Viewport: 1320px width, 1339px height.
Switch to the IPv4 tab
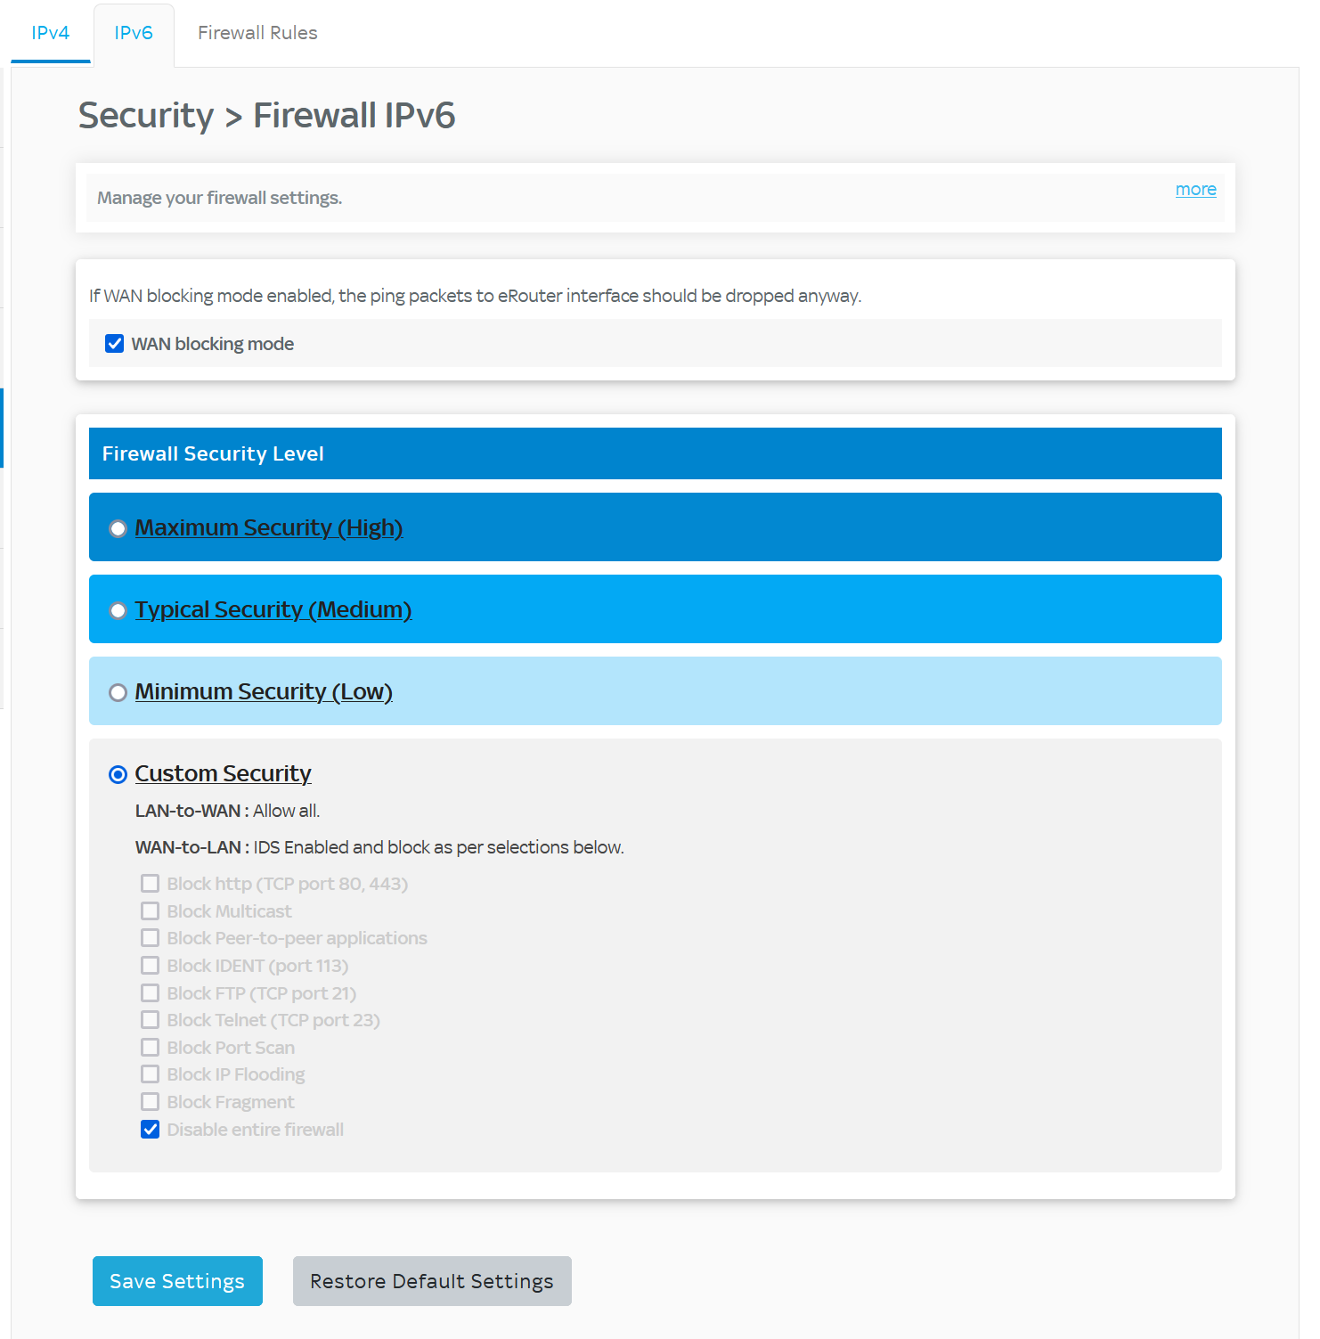(x=50, y=32)
